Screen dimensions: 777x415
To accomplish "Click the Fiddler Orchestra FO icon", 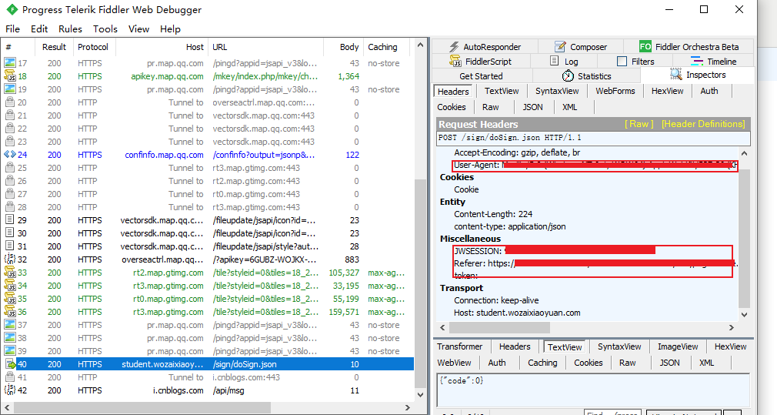I will (645, 47).
